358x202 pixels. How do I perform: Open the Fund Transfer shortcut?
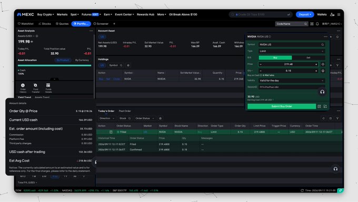(x=36, y=88)
